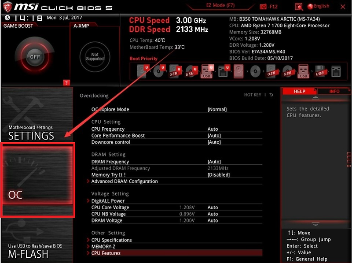352x263 pixels.
Task: Click the Memory Size 32768MB text
Action: pos(255,32)
